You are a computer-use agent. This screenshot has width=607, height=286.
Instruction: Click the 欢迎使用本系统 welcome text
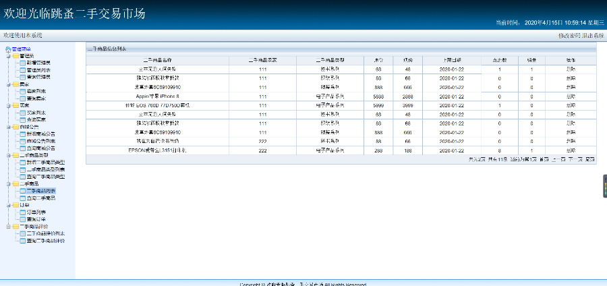pyautogui.click(x=23, y=36)
